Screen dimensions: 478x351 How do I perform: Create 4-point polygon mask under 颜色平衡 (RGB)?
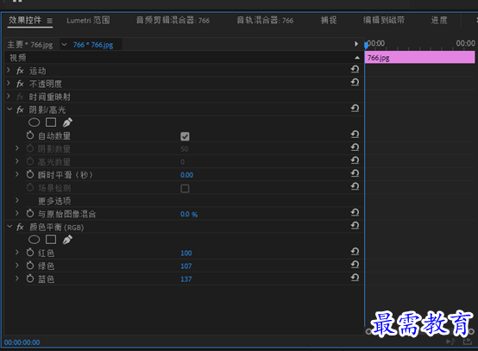pos(51,240)
